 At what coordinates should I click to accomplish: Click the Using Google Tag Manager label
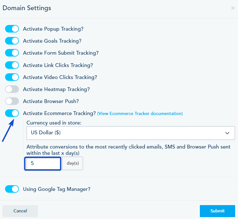[x=57, y=189]
